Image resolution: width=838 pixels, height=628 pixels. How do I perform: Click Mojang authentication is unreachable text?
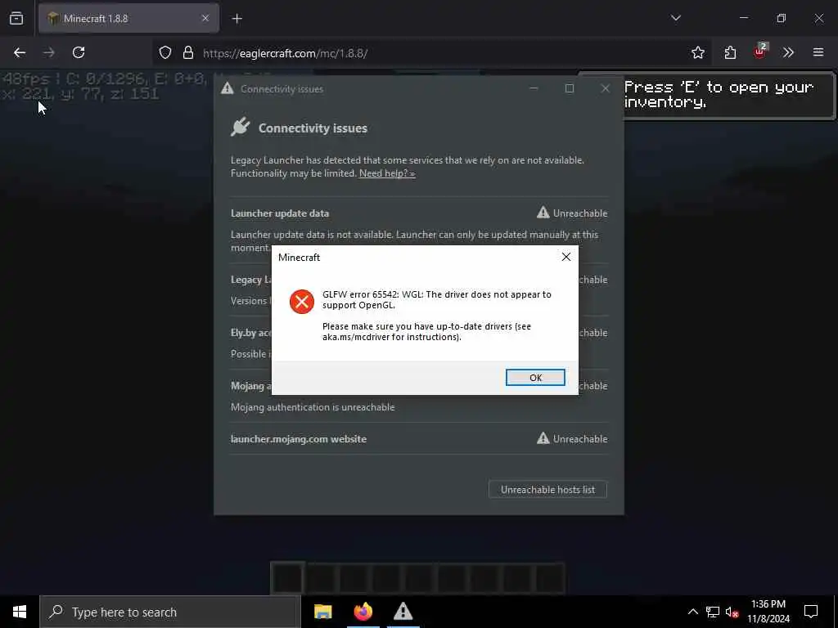pyautogui.click(x=313, y=407)
